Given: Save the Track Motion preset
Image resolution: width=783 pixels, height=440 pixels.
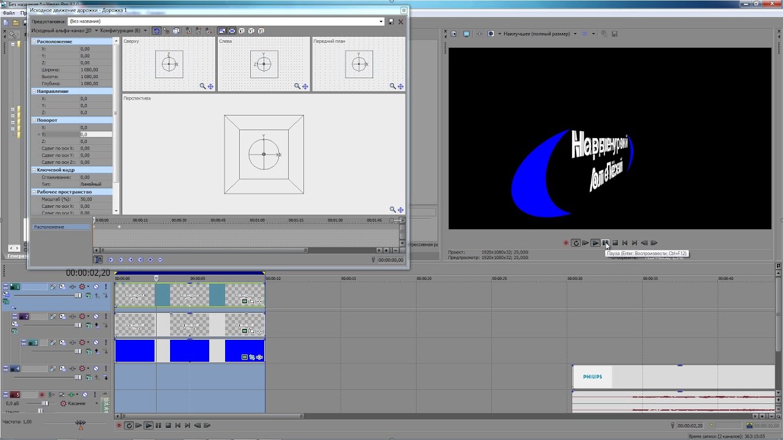Looking at the screenshot, I should (391, 21).
